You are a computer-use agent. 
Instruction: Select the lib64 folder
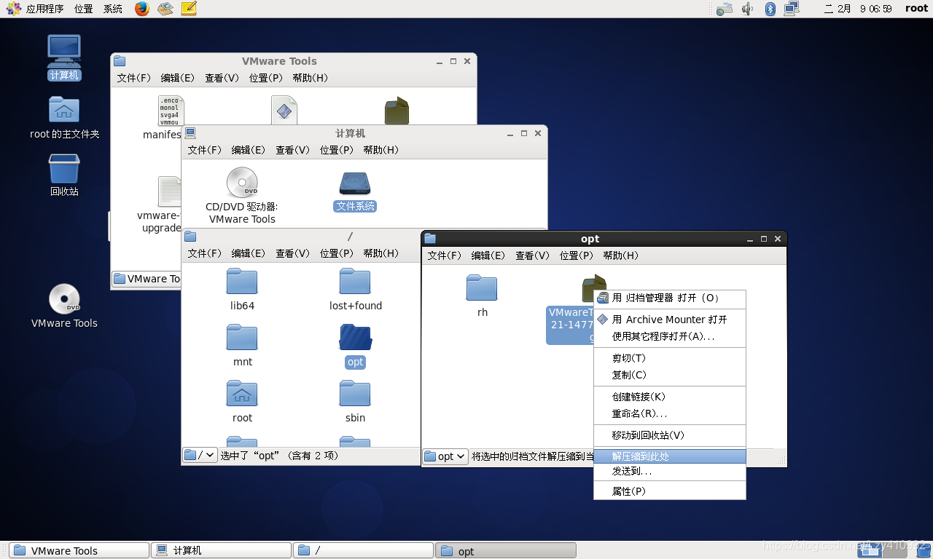pyautogui.click(x=242, y=289)
